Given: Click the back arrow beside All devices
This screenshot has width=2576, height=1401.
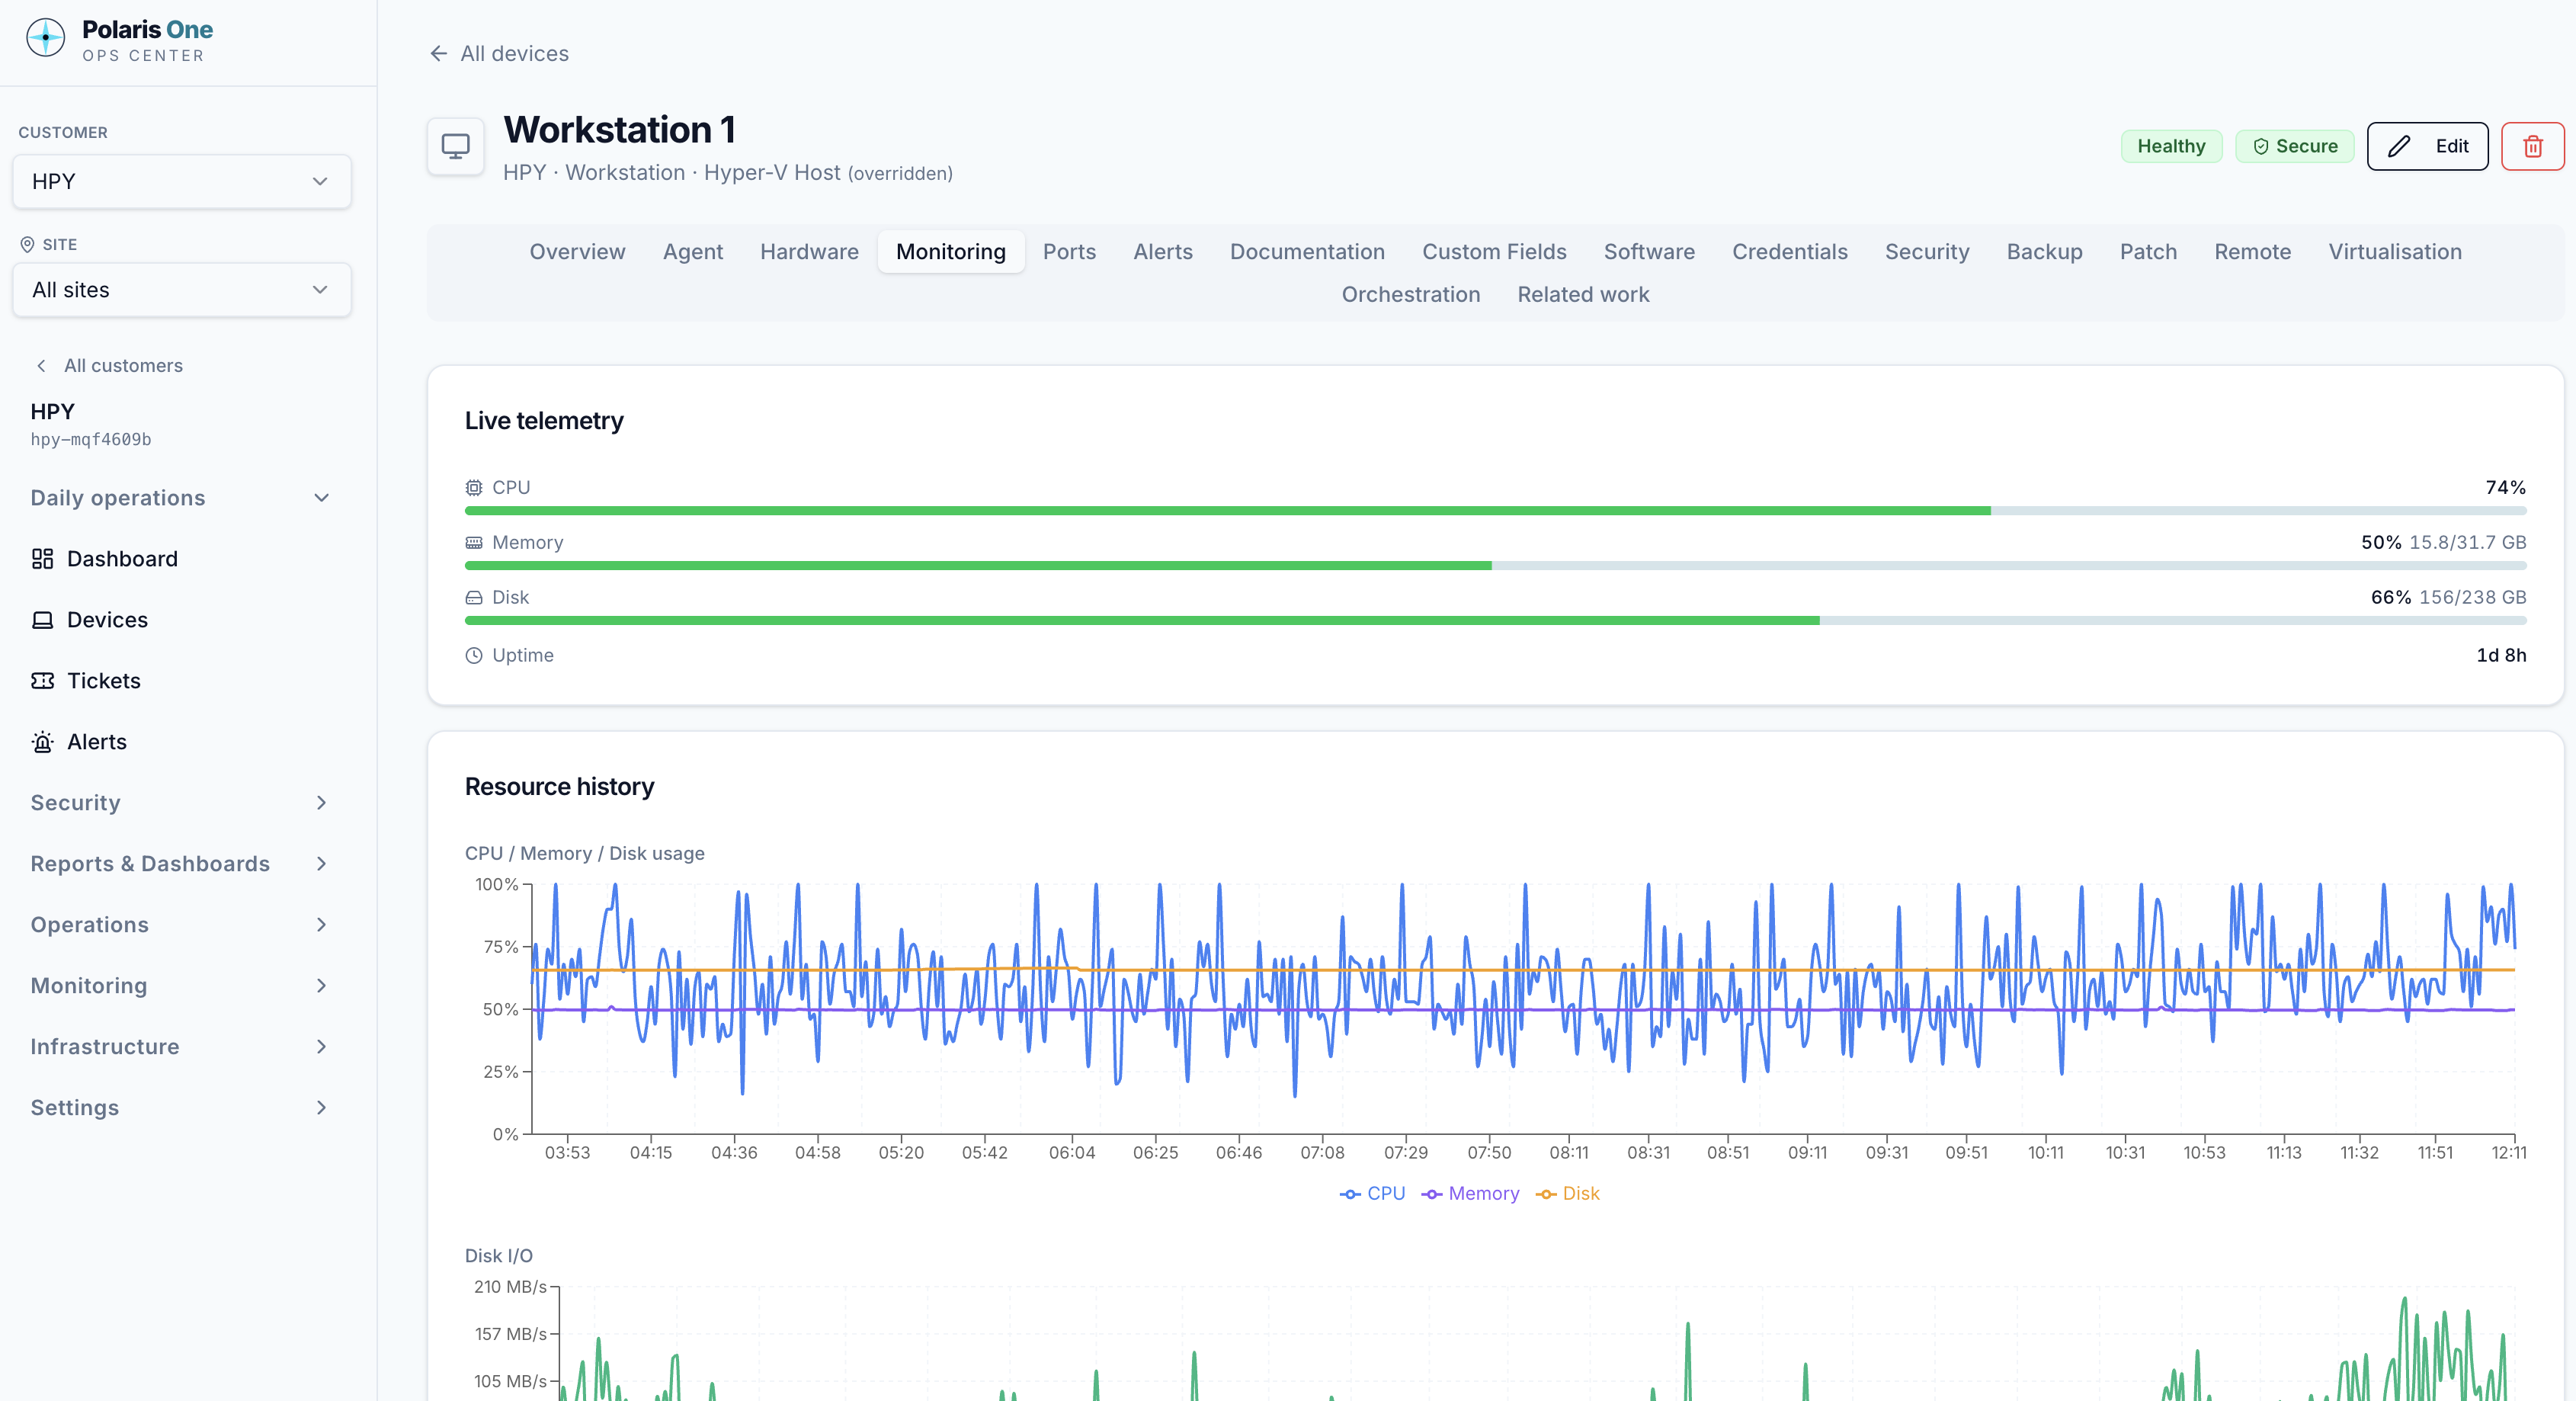Looking at the screenshot, I should (x=438, y=54).
